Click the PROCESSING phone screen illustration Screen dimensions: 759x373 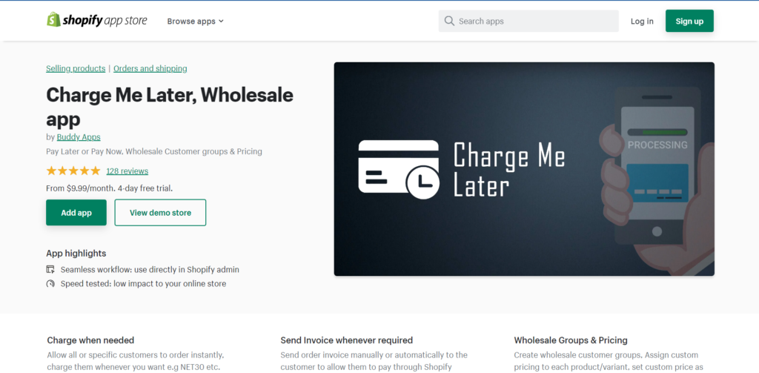(657, 165)
